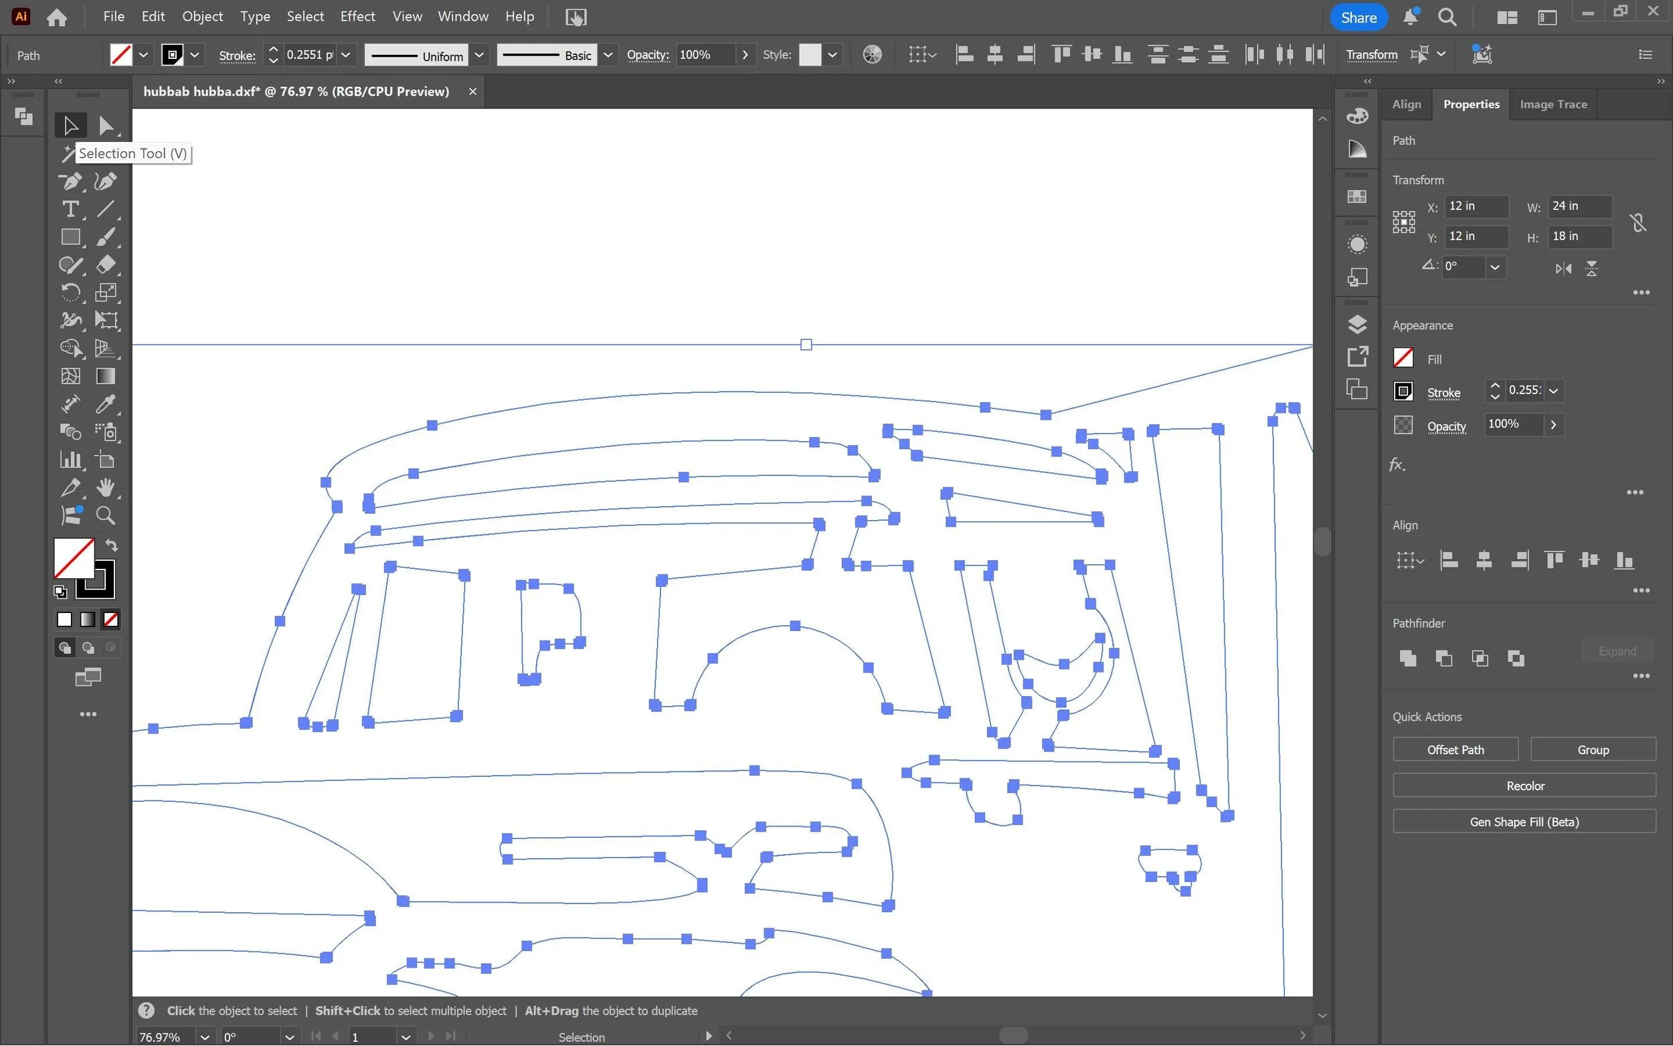Swap fill and stroke colors
This screenshot has width=1673, height=1046.
[x=112, y=545]
